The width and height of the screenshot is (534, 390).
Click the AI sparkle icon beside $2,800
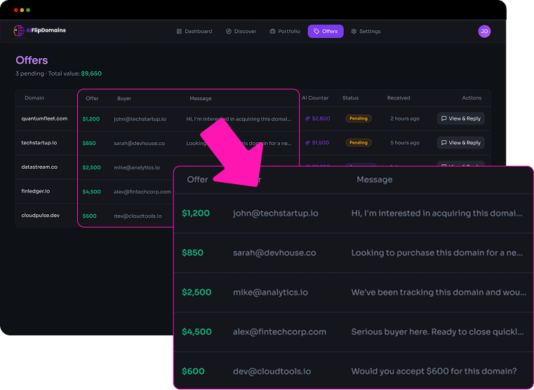tap(307, 119)
